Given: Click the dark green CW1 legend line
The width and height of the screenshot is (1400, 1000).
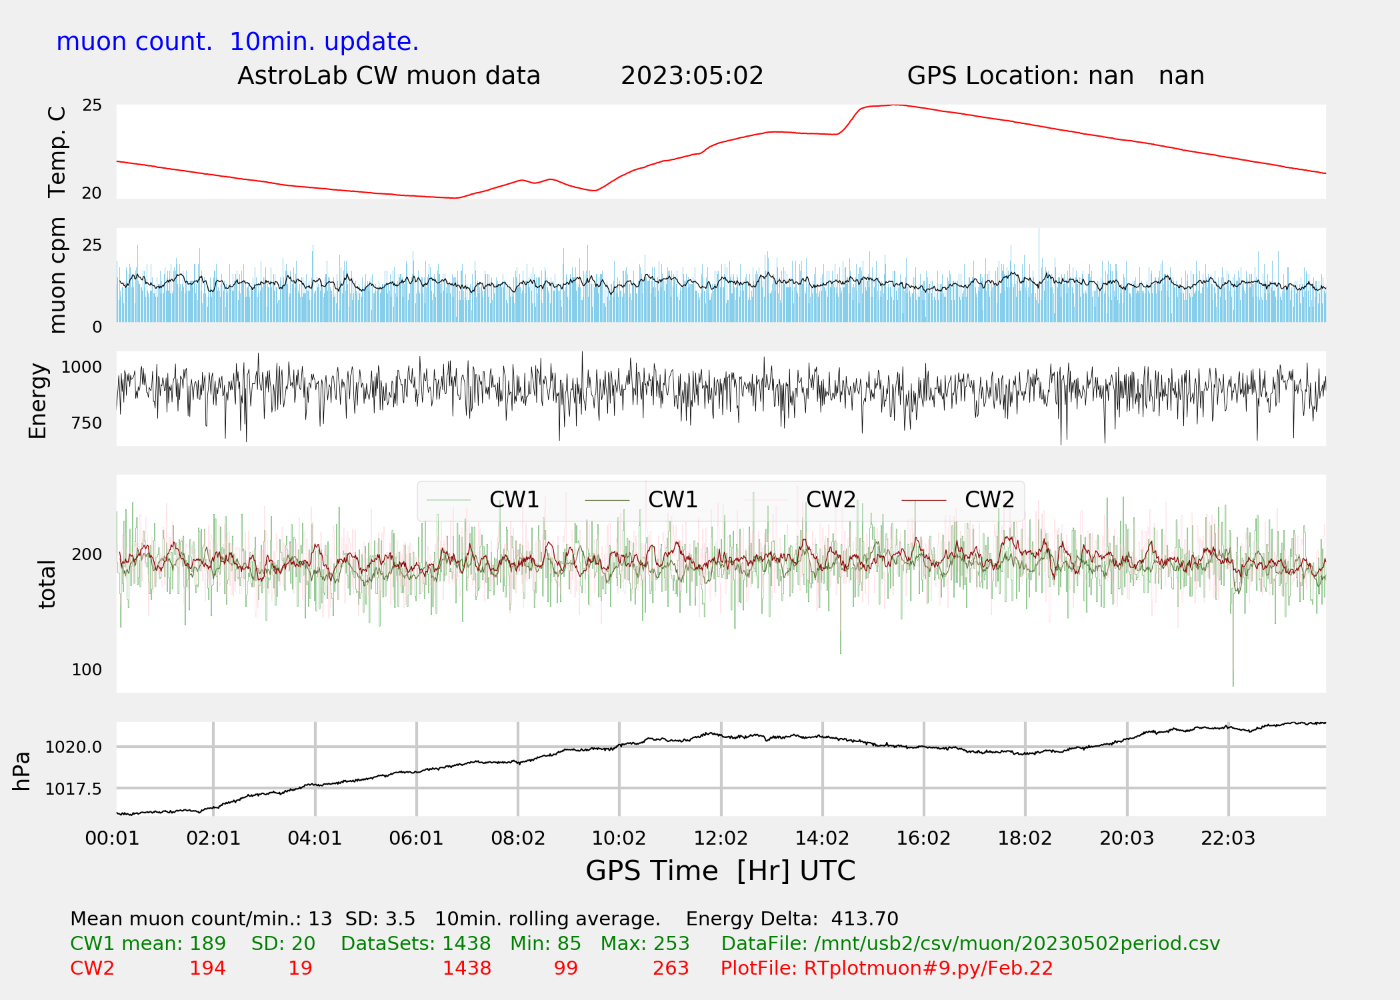Looking at the screenshot, I should point(607,500).
